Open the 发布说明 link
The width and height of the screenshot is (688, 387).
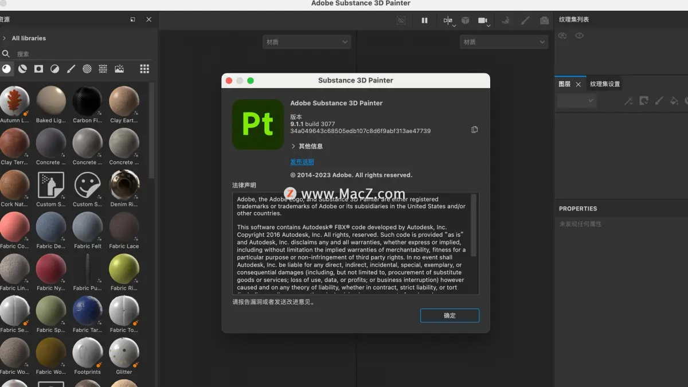point(302,162)
